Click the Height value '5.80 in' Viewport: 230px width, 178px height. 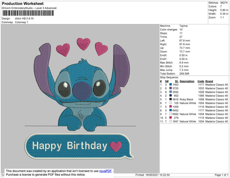tap(224, 10)
